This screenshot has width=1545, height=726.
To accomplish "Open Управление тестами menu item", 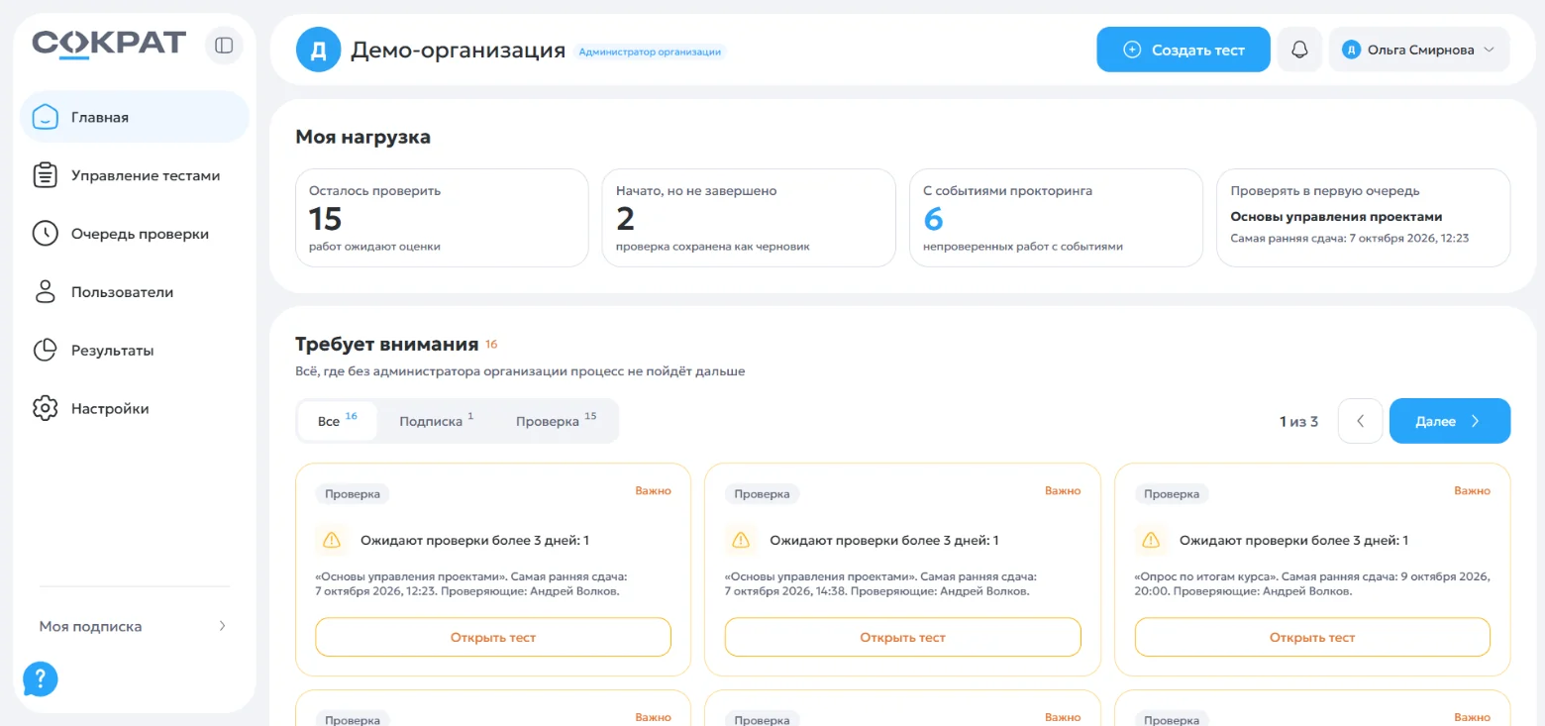I will pos(135,175).
